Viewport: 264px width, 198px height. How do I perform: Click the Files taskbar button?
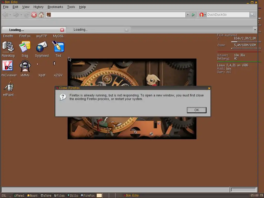[59, 195]
